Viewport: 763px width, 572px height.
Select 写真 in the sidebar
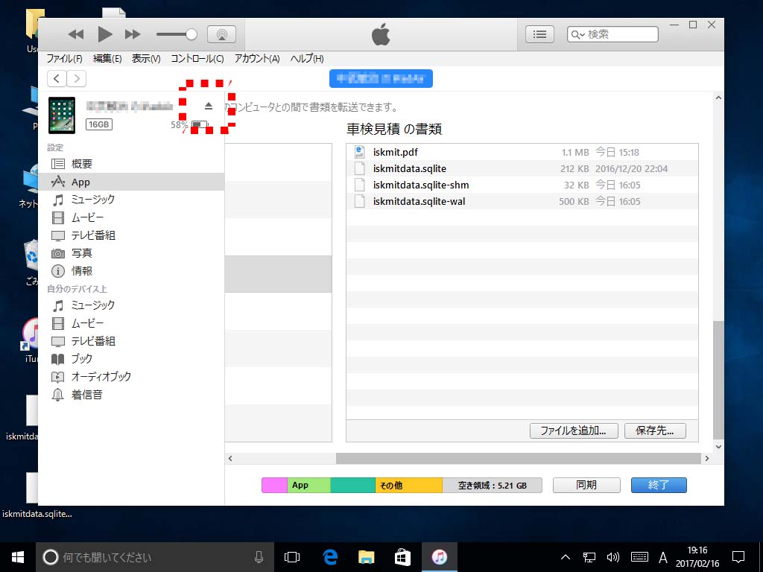82,253
